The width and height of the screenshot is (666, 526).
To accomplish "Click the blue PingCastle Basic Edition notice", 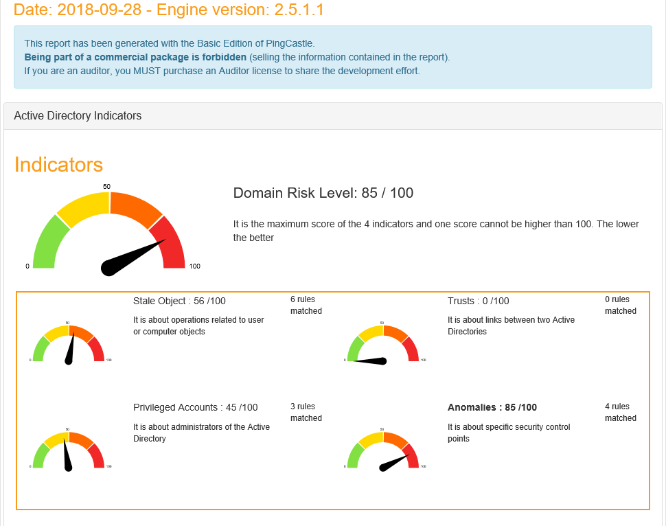I will click(x=332, y=57).
